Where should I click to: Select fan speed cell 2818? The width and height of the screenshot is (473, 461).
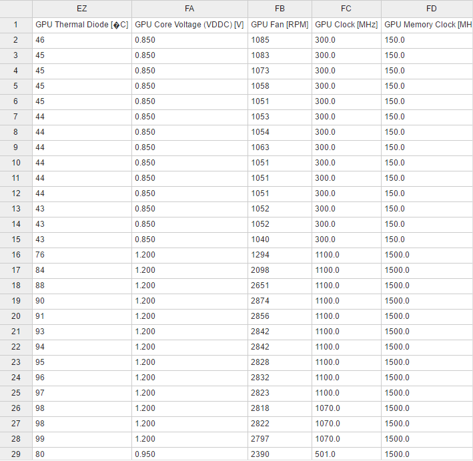280,408
